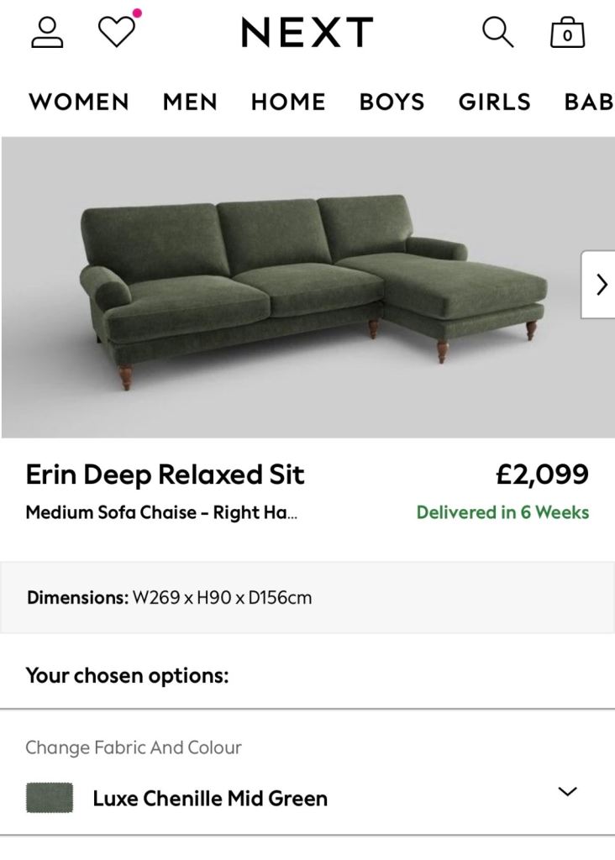
Task: Tap the partially visible BABY menu item
Action: [x=589, y=102]
